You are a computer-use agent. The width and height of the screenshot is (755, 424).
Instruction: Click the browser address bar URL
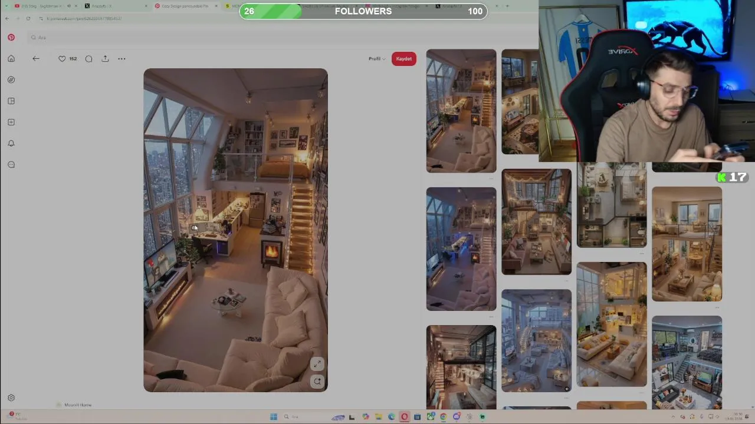[84, 18]
